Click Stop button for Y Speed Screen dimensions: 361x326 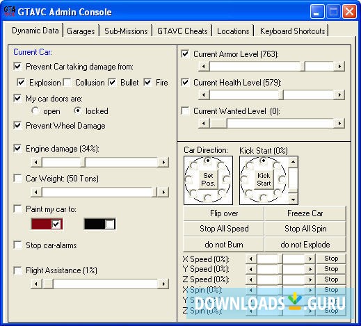[x=331, y=269]
